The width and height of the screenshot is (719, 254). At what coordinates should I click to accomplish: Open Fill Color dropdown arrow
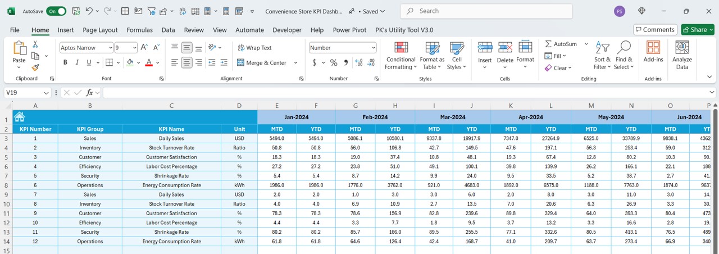point(139,62)
